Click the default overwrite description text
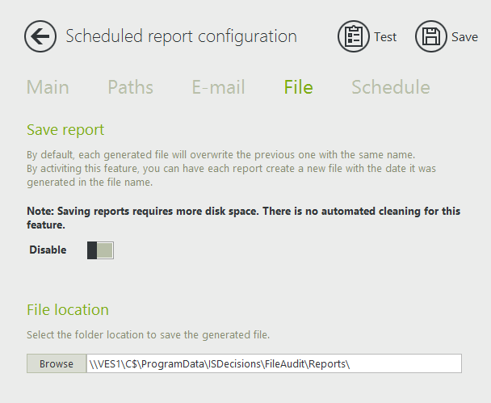 220,154
